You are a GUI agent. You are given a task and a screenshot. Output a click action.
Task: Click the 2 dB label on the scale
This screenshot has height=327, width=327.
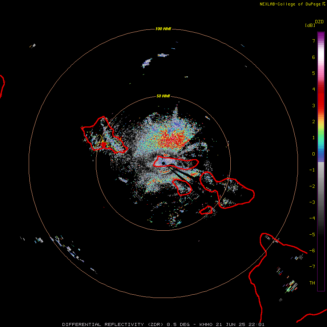(314, 122)
